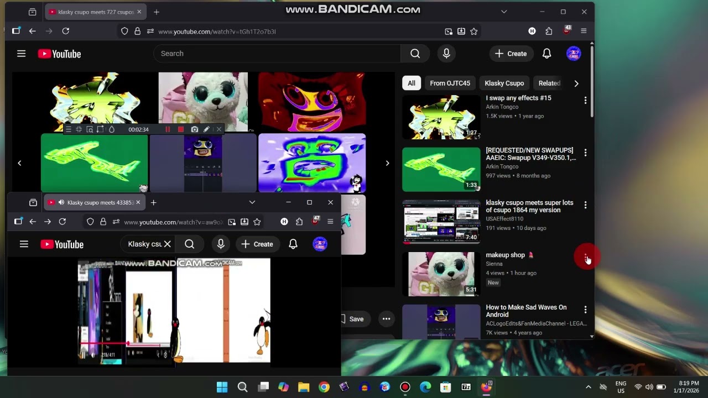Click the URL bar in back browser window
The width and height of the screenshot is (708, 398).
click(299, 32)
